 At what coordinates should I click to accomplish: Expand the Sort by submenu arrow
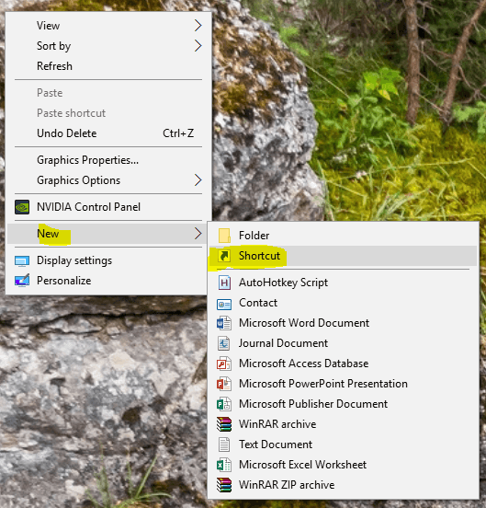point(198,46)
